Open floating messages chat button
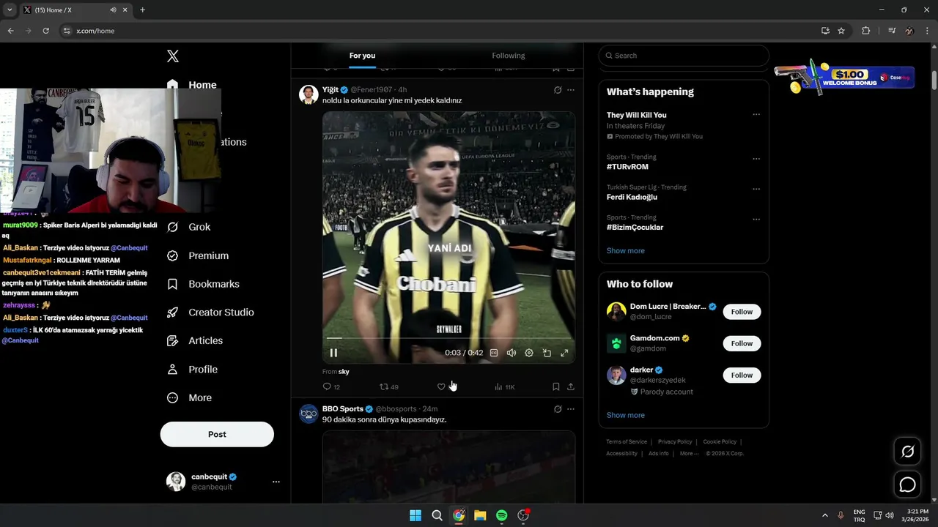The image size is (938, 527). pyautogui.click(x=907, y=485)
